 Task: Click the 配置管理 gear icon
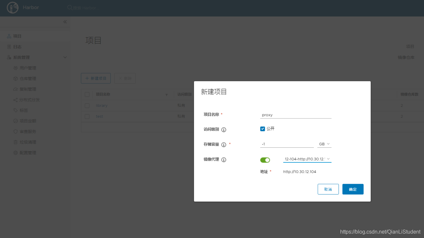tap(15, 153)
